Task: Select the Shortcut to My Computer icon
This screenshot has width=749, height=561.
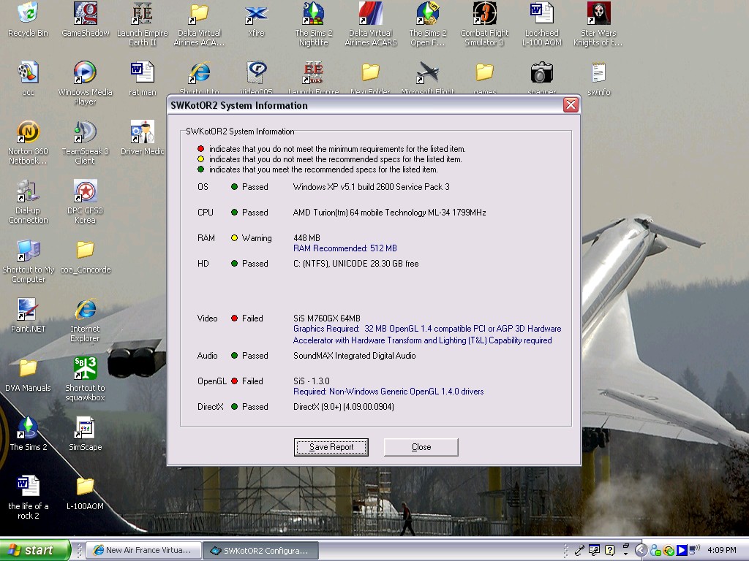Action: (x=28, y=261)
